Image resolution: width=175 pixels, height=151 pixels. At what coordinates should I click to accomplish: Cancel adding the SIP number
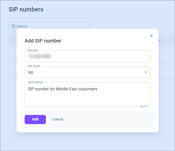coord(58,119)
